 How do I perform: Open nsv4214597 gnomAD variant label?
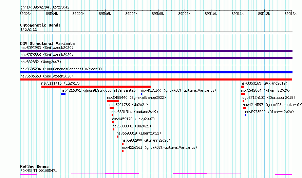click(x=272, y=105)
